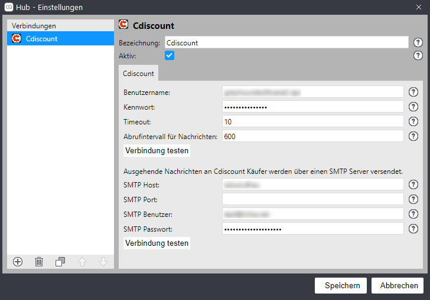Click the Timeout field showing 10

click(x=313, y=121)
